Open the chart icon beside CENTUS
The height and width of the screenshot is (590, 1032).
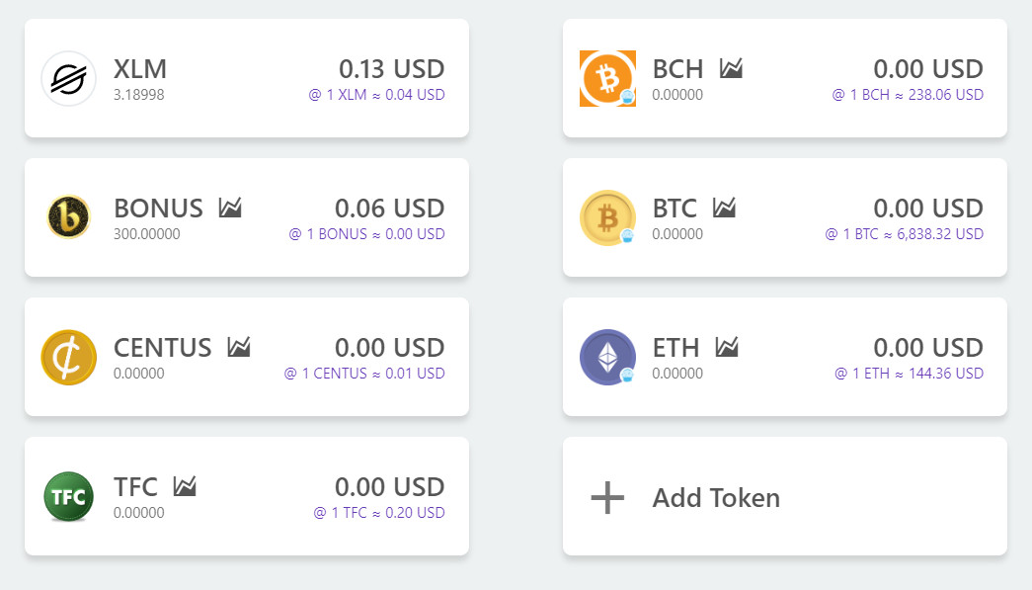click(x=239, y=348)
